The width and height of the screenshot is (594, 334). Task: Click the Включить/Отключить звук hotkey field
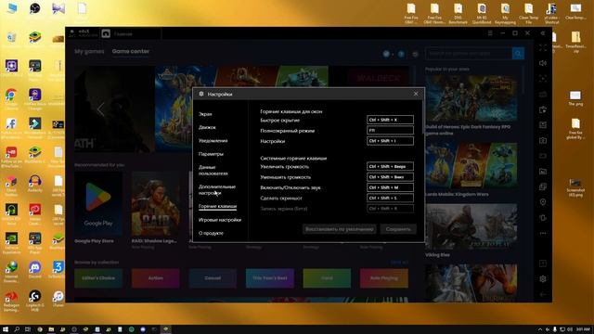pyautogui.click(x=390, y=187)
